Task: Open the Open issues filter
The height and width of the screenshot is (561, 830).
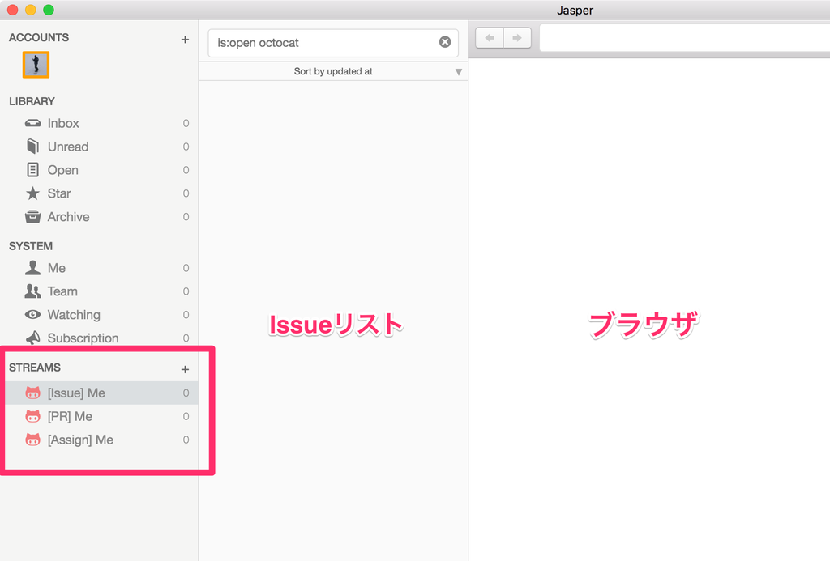Action: click(61, 170)
